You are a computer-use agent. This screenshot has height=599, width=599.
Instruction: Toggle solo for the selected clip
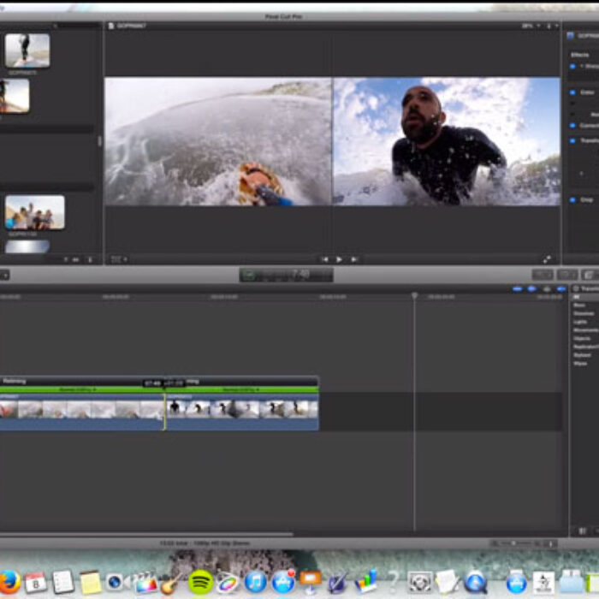(x=547, y=289)
